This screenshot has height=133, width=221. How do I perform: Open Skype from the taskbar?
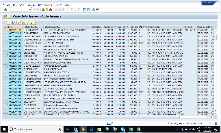point(123,129)
